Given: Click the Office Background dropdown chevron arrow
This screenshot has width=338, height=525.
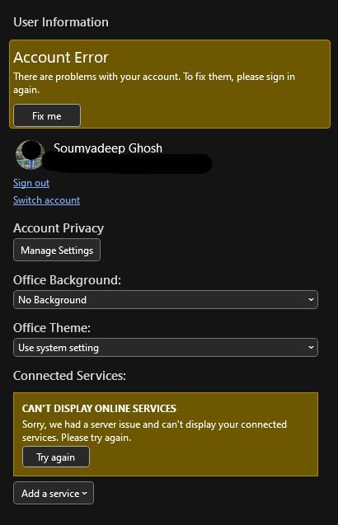Looking at the screenshot, I should (311, 300).
